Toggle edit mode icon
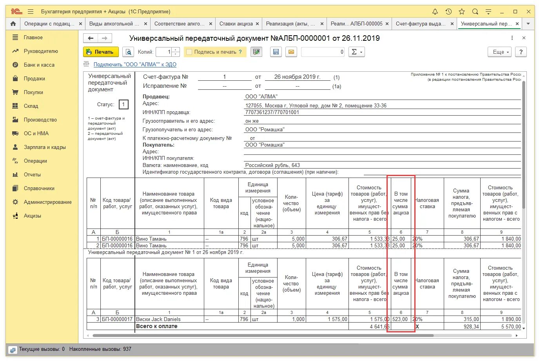 256,52
